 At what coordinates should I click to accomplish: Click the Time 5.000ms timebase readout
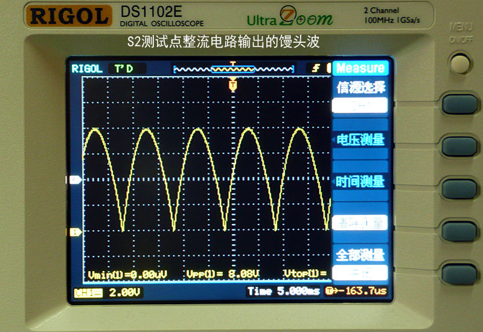click(x=284, y=292)
